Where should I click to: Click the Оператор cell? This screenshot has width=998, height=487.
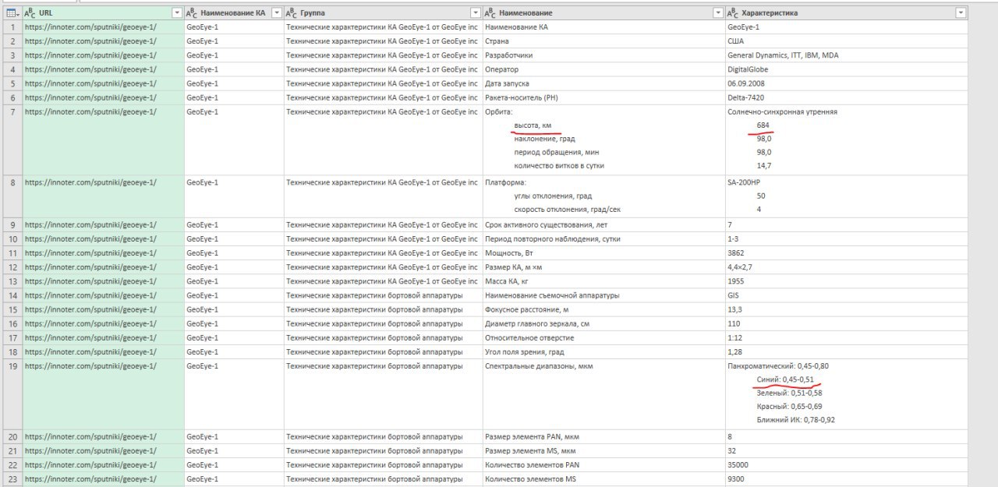(603, 69)
